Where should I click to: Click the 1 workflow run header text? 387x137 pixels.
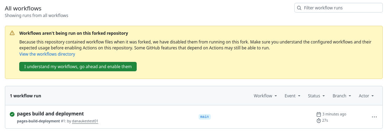26,96
